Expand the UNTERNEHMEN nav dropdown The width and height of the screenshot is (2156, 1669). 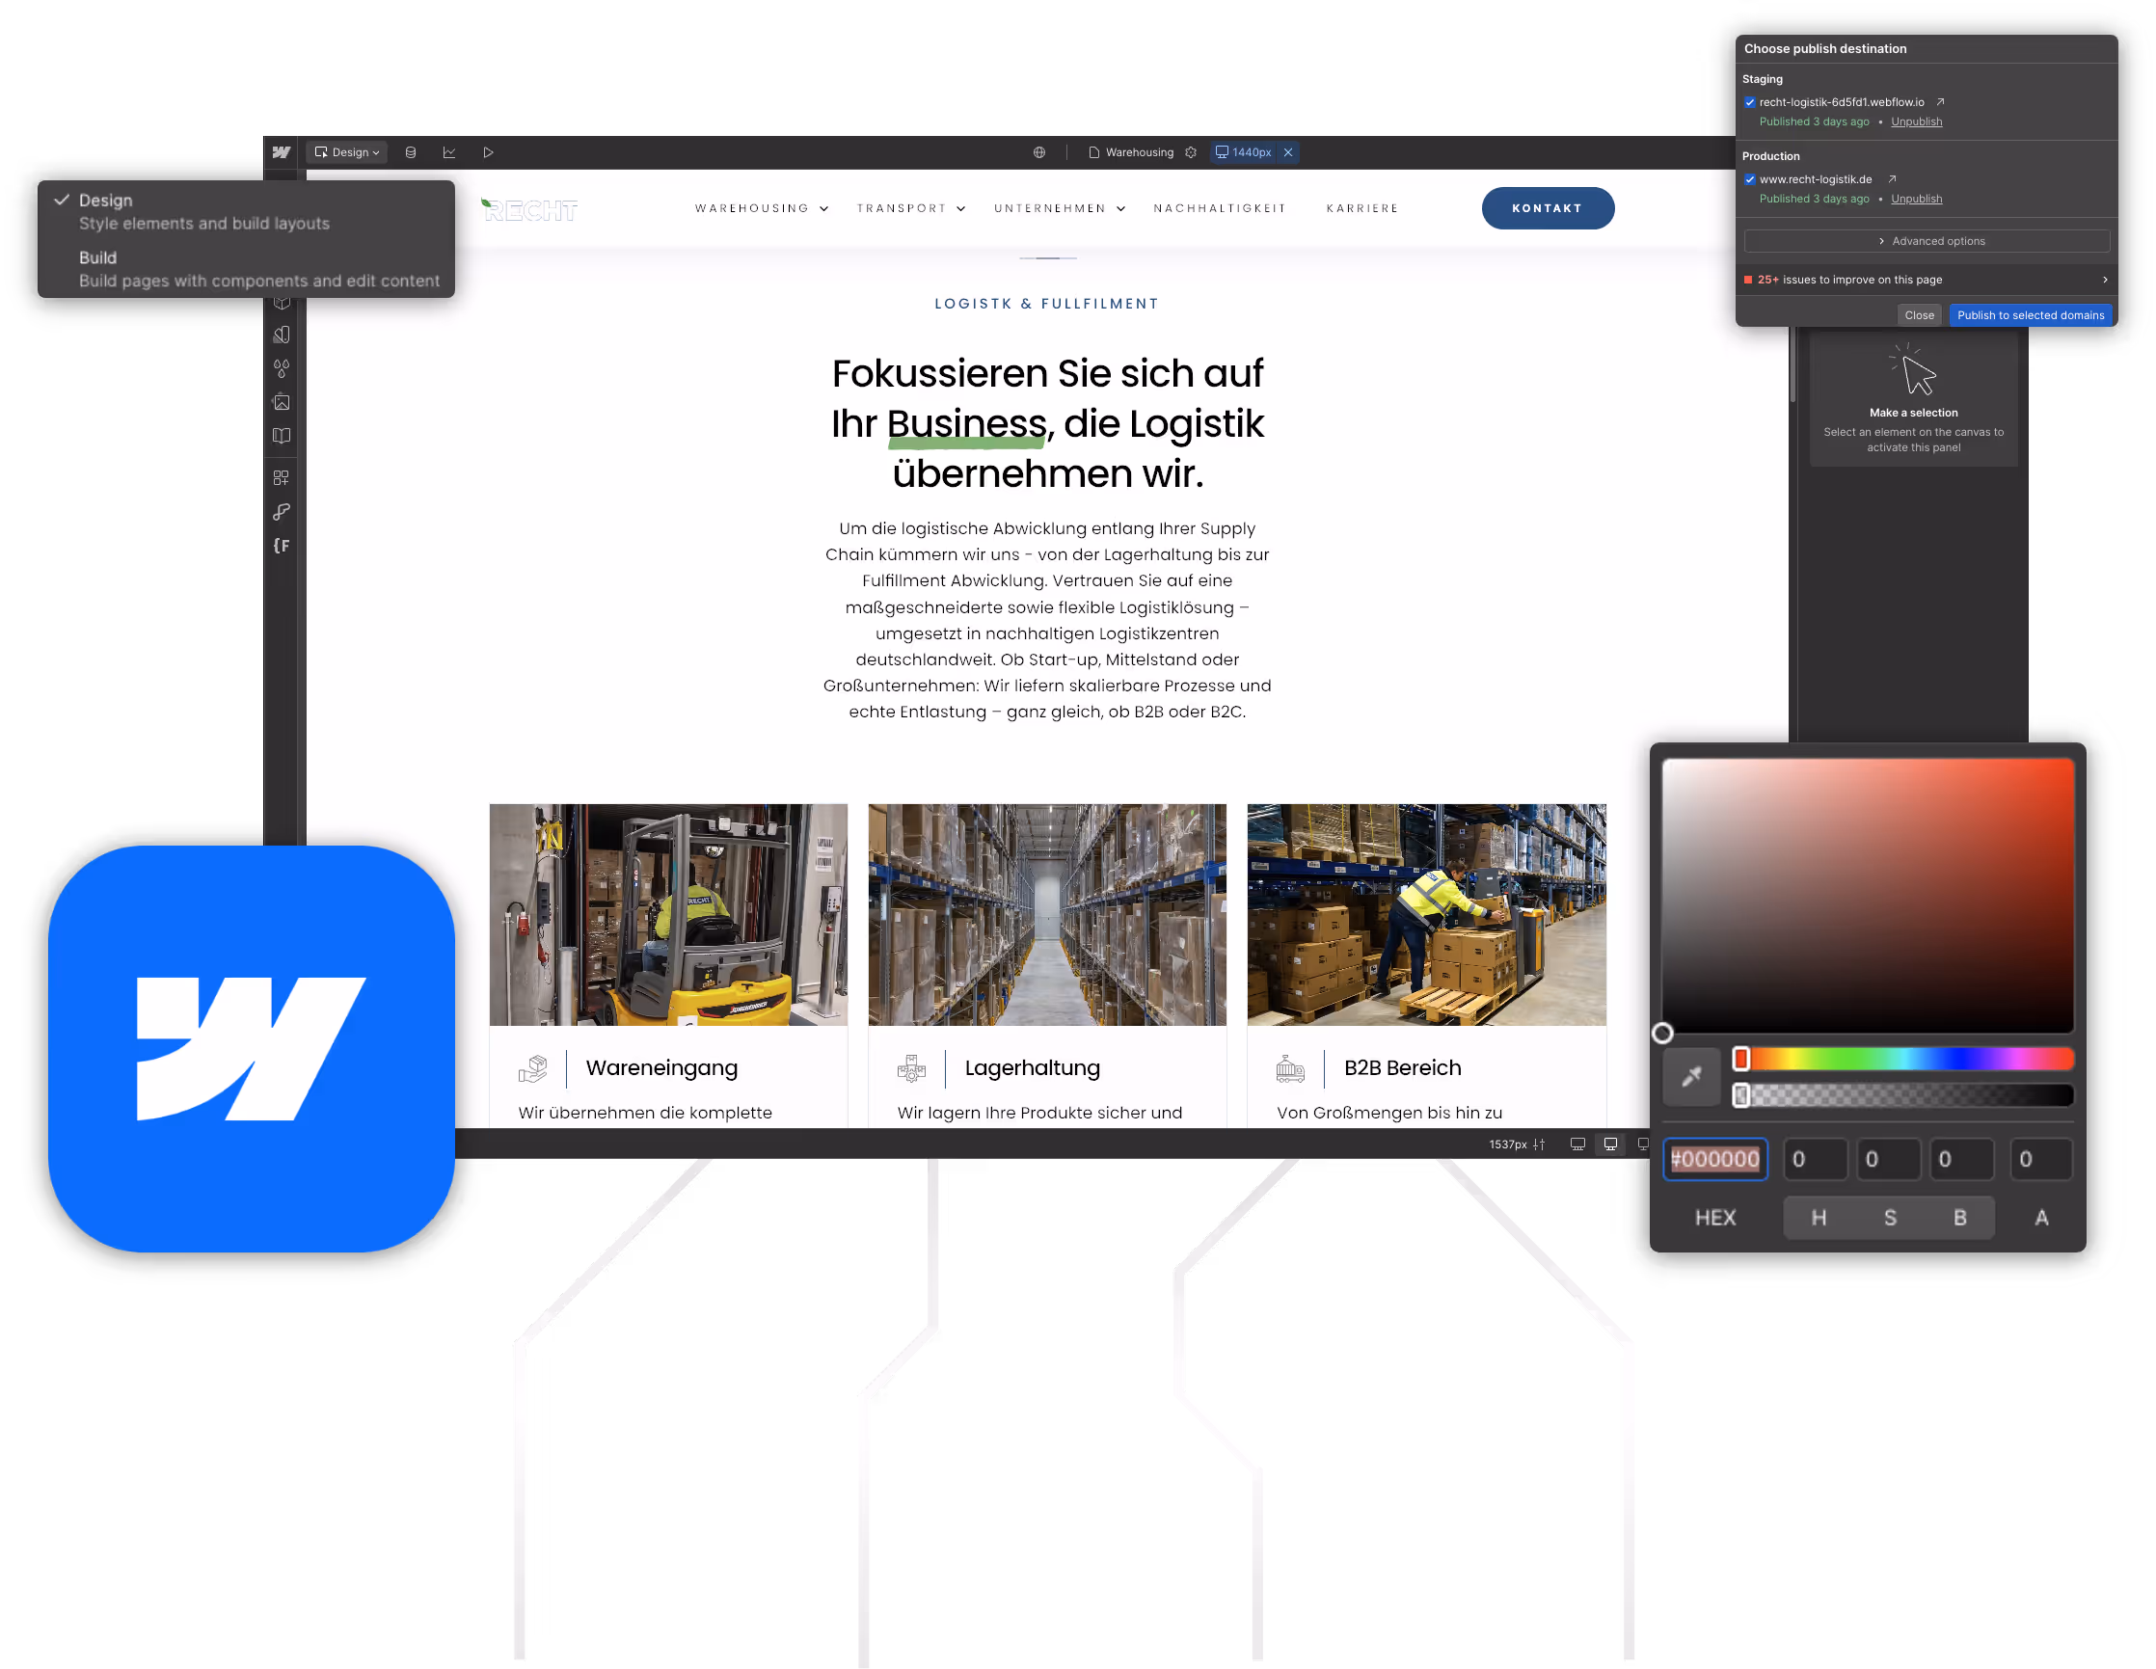(x=1060, y=208)
